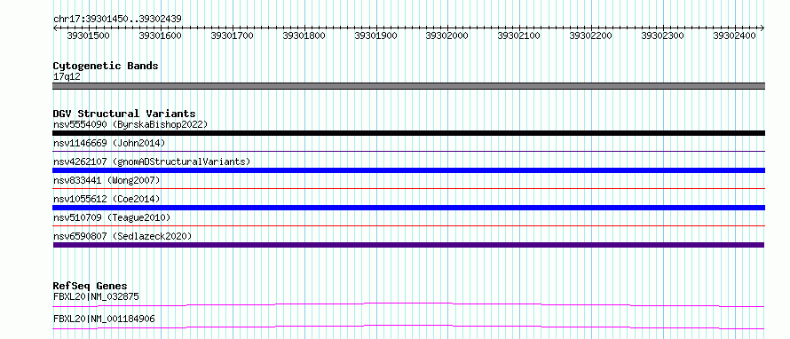The image size is (790, 339).
Task: Open variant nsv5554090 (ByrskaBishop2022) label
Action: click(x=130, y=124)
